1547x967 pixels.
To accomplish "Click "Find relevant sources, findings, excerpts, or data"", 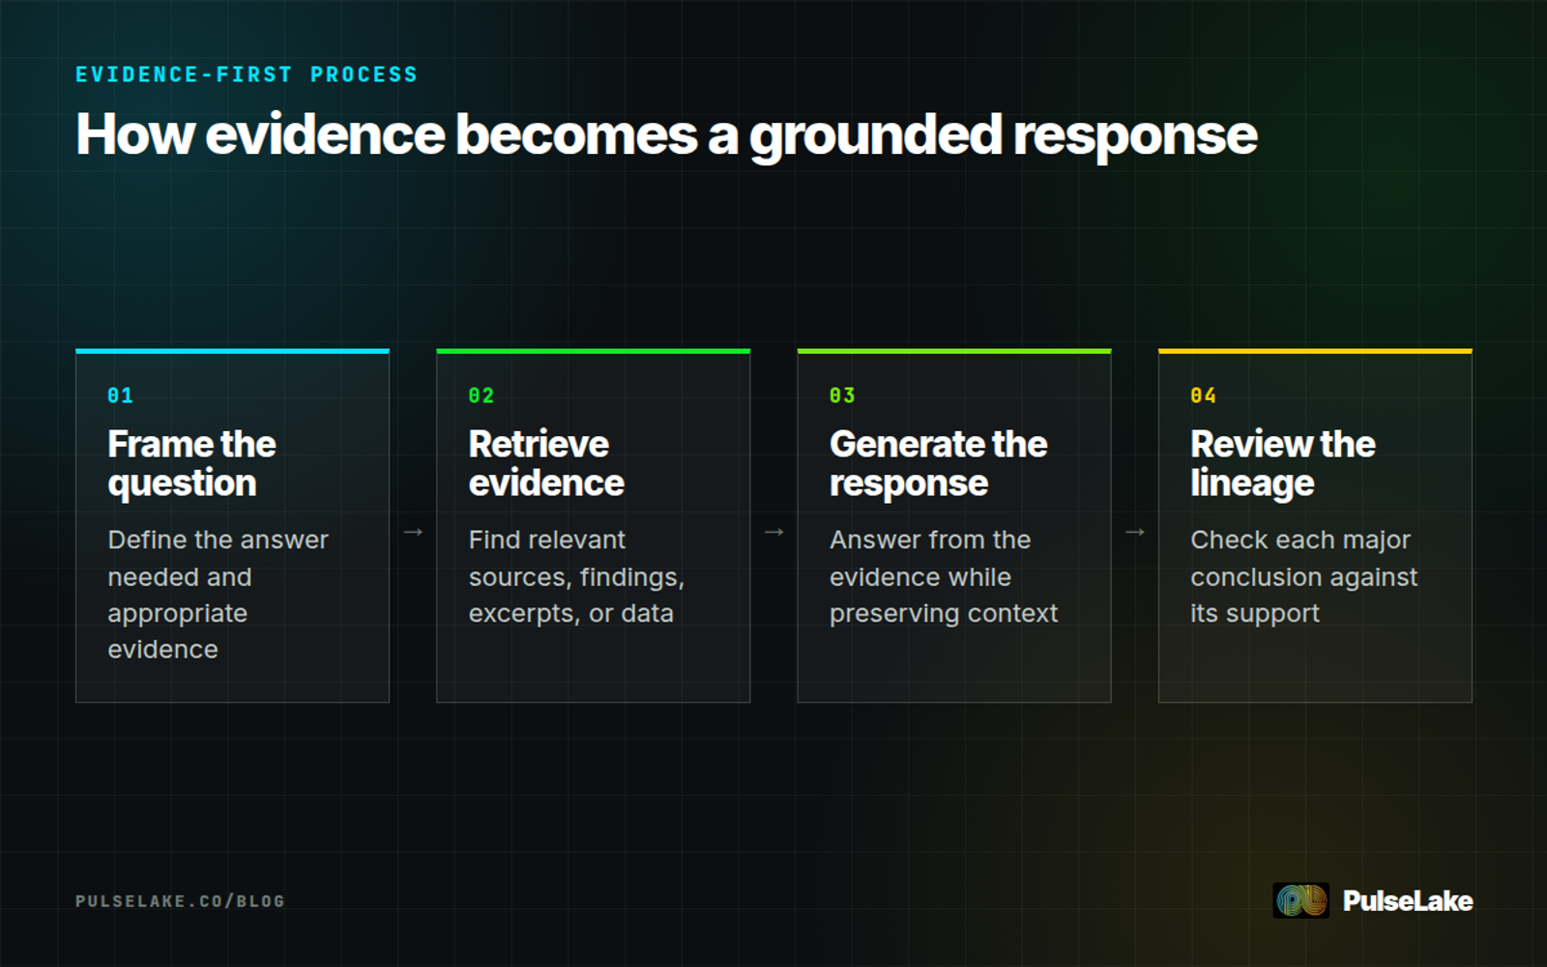I will pyautogui.click(x=576, y=576).
